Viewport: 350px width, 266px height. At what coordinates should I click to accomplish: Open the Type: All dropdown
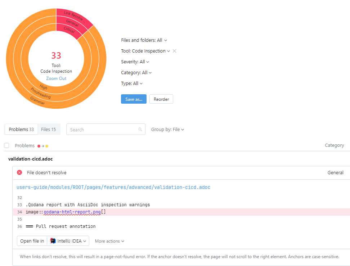[x=132, y=84]
